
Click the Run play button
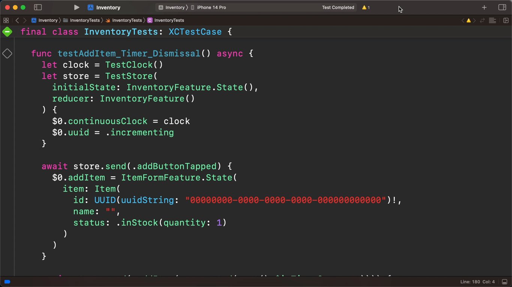(76, 7)
